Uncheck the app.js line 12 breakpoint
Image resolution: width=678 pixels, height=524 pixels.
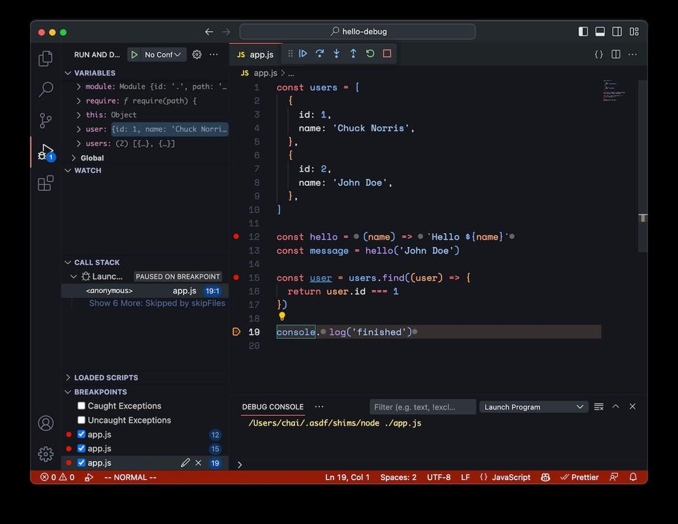(x=81, y=434)
